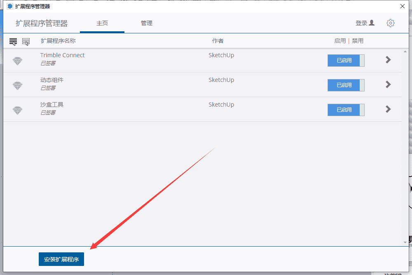Click 已签署 under 沙盒工具
Image resolution: width=412 pixels, height=275 pixels.
48,112
